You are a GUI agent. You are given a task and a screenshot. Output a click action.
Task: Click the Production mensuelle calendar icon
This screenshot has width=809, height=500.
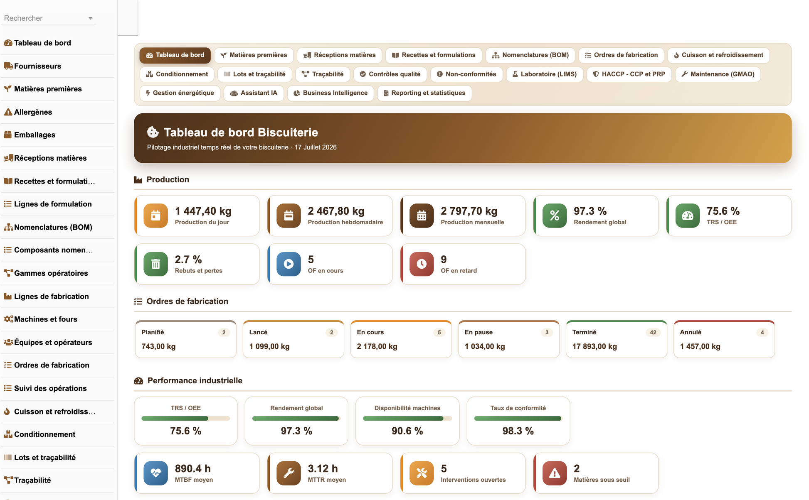[422, 216]
